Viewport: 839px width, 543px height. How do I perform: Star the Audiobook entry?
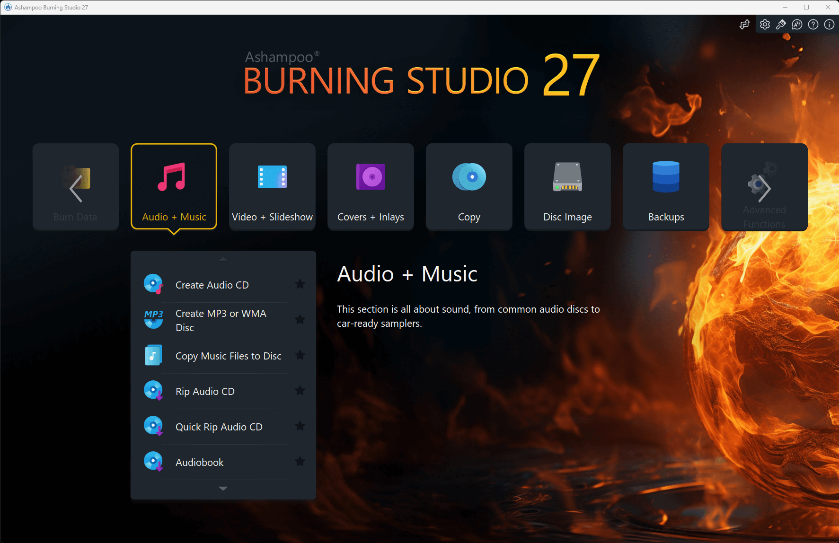point(300,462)
